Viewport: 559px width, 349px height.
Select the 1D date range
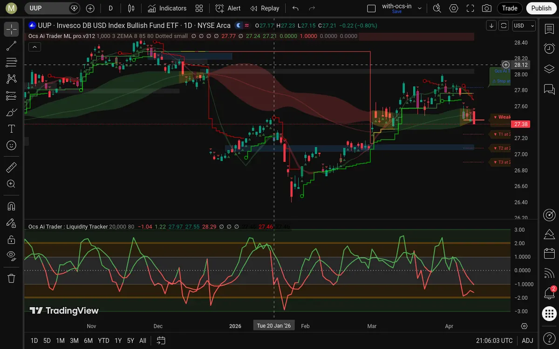point(34,341)
